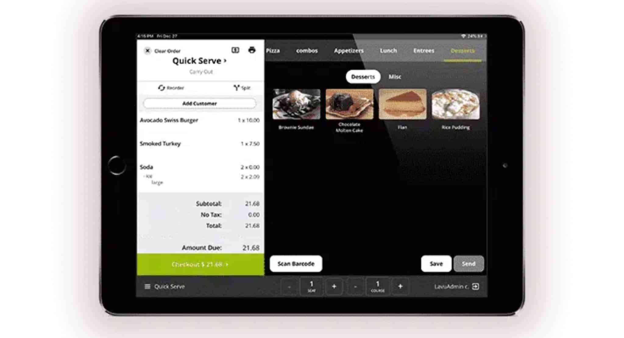Toggle the Desserts subcategory button
This screenshot has width=624, height=338.
pyautogui.click(x=362, y=77)
